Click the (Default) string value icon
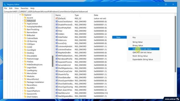 click(57, 18)
